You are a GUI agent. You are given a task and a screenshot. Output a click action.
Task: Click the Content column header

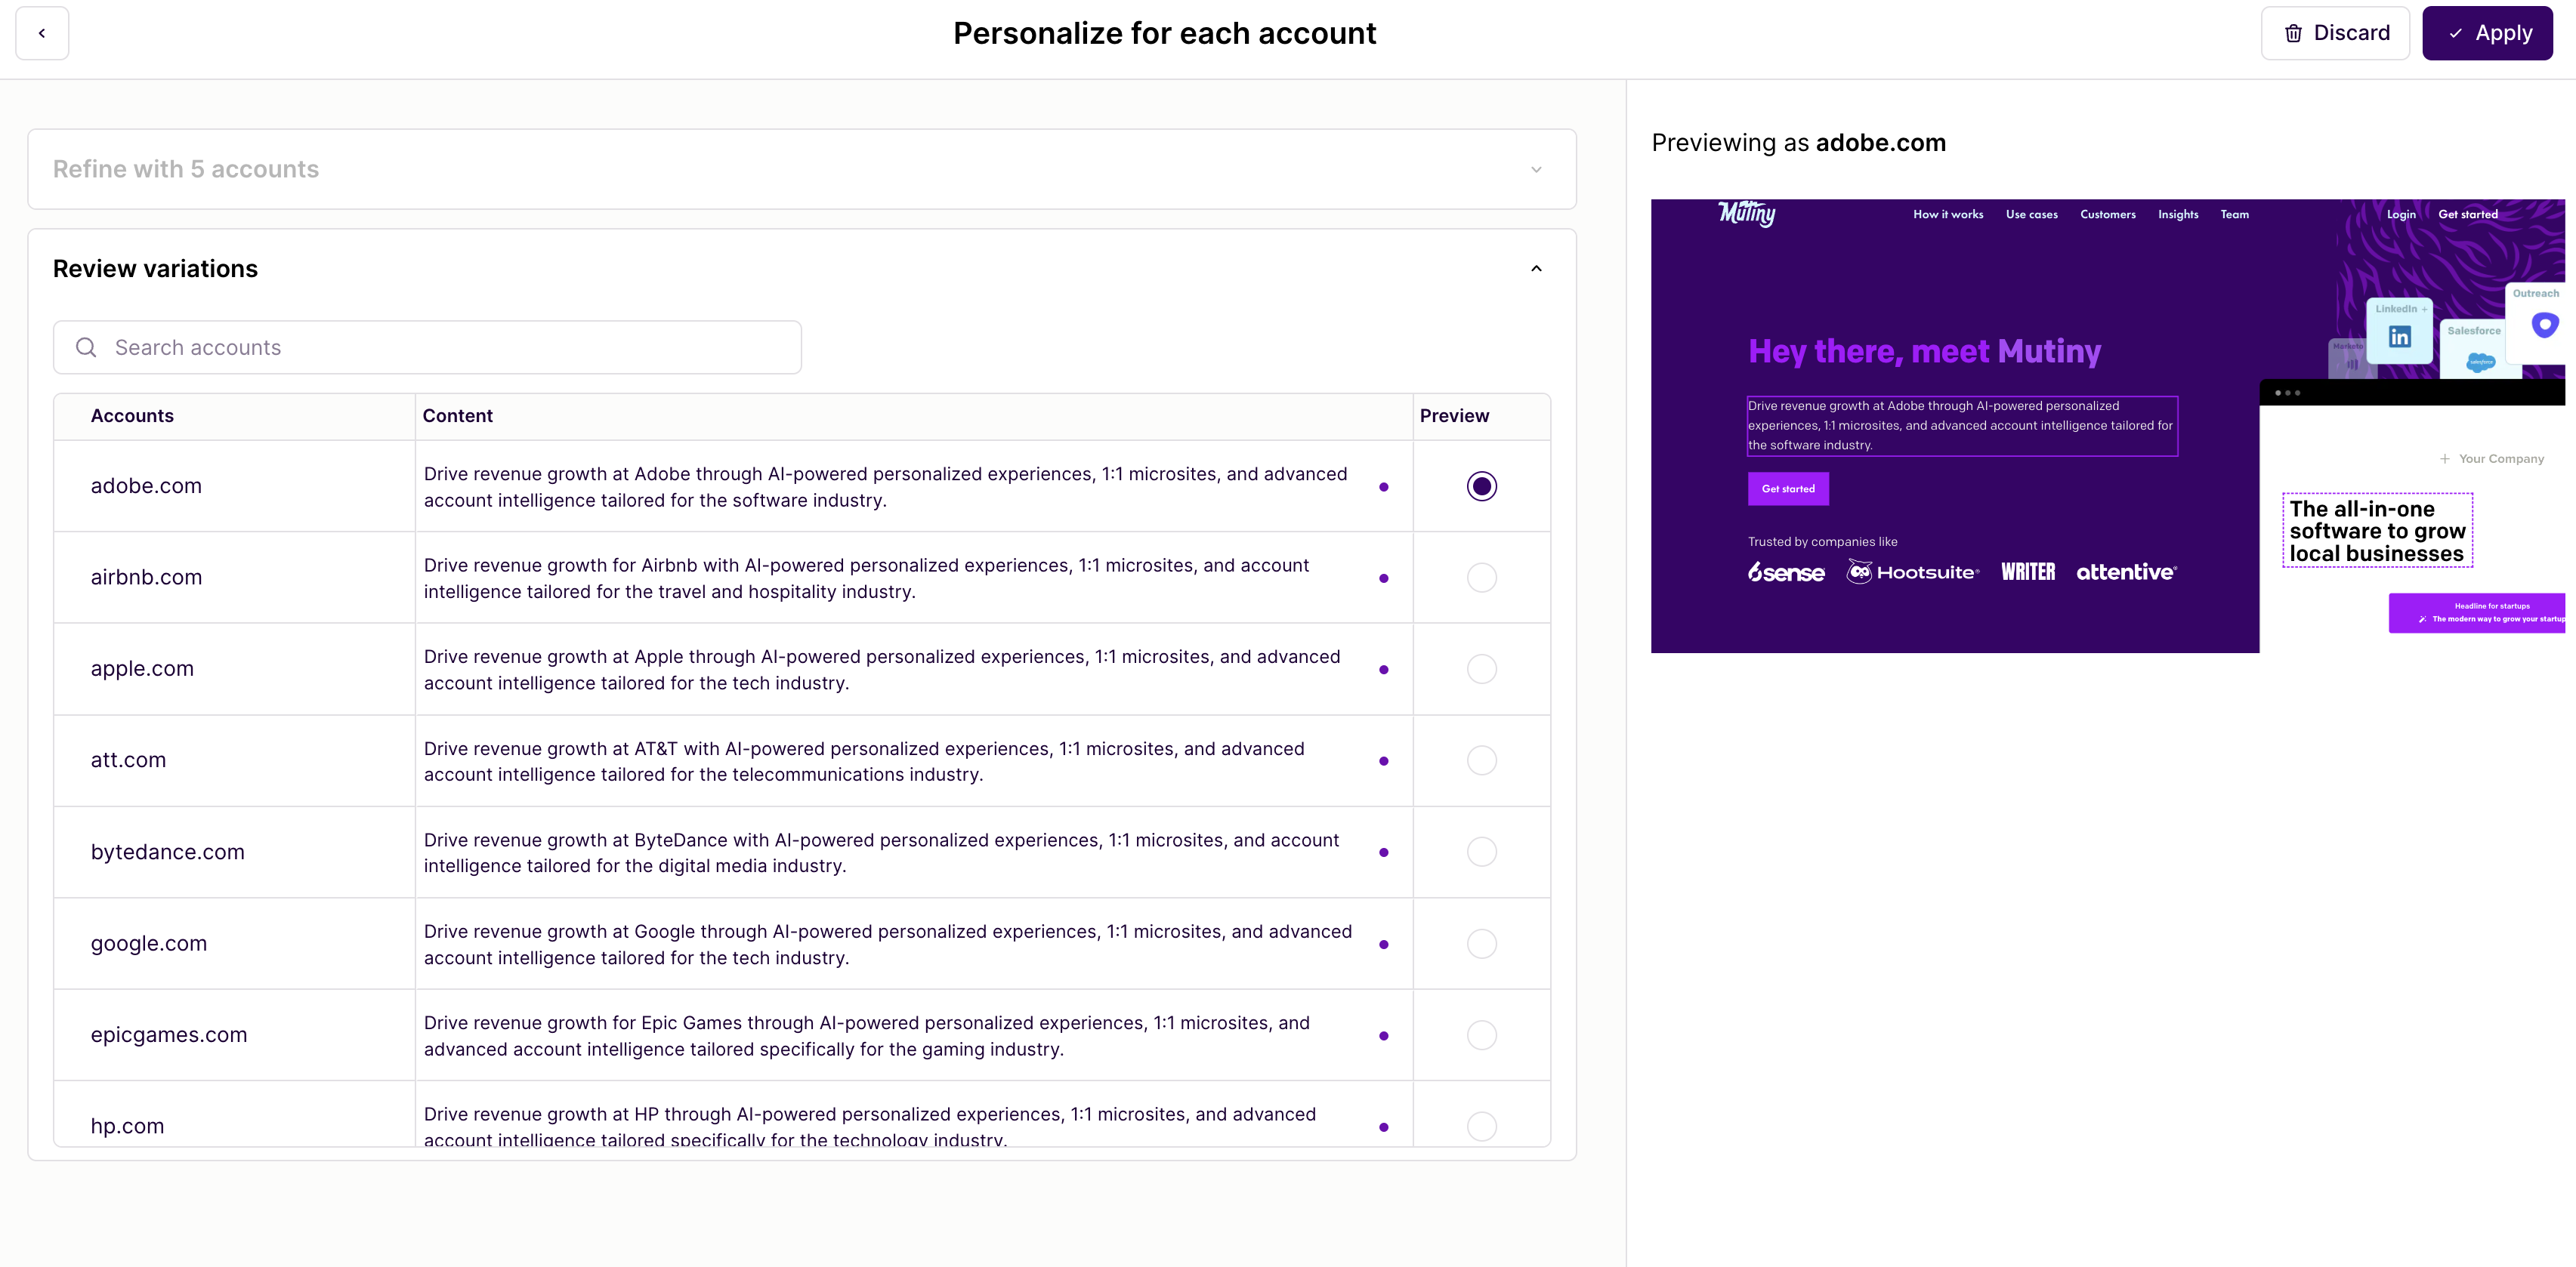coord(457,416)
